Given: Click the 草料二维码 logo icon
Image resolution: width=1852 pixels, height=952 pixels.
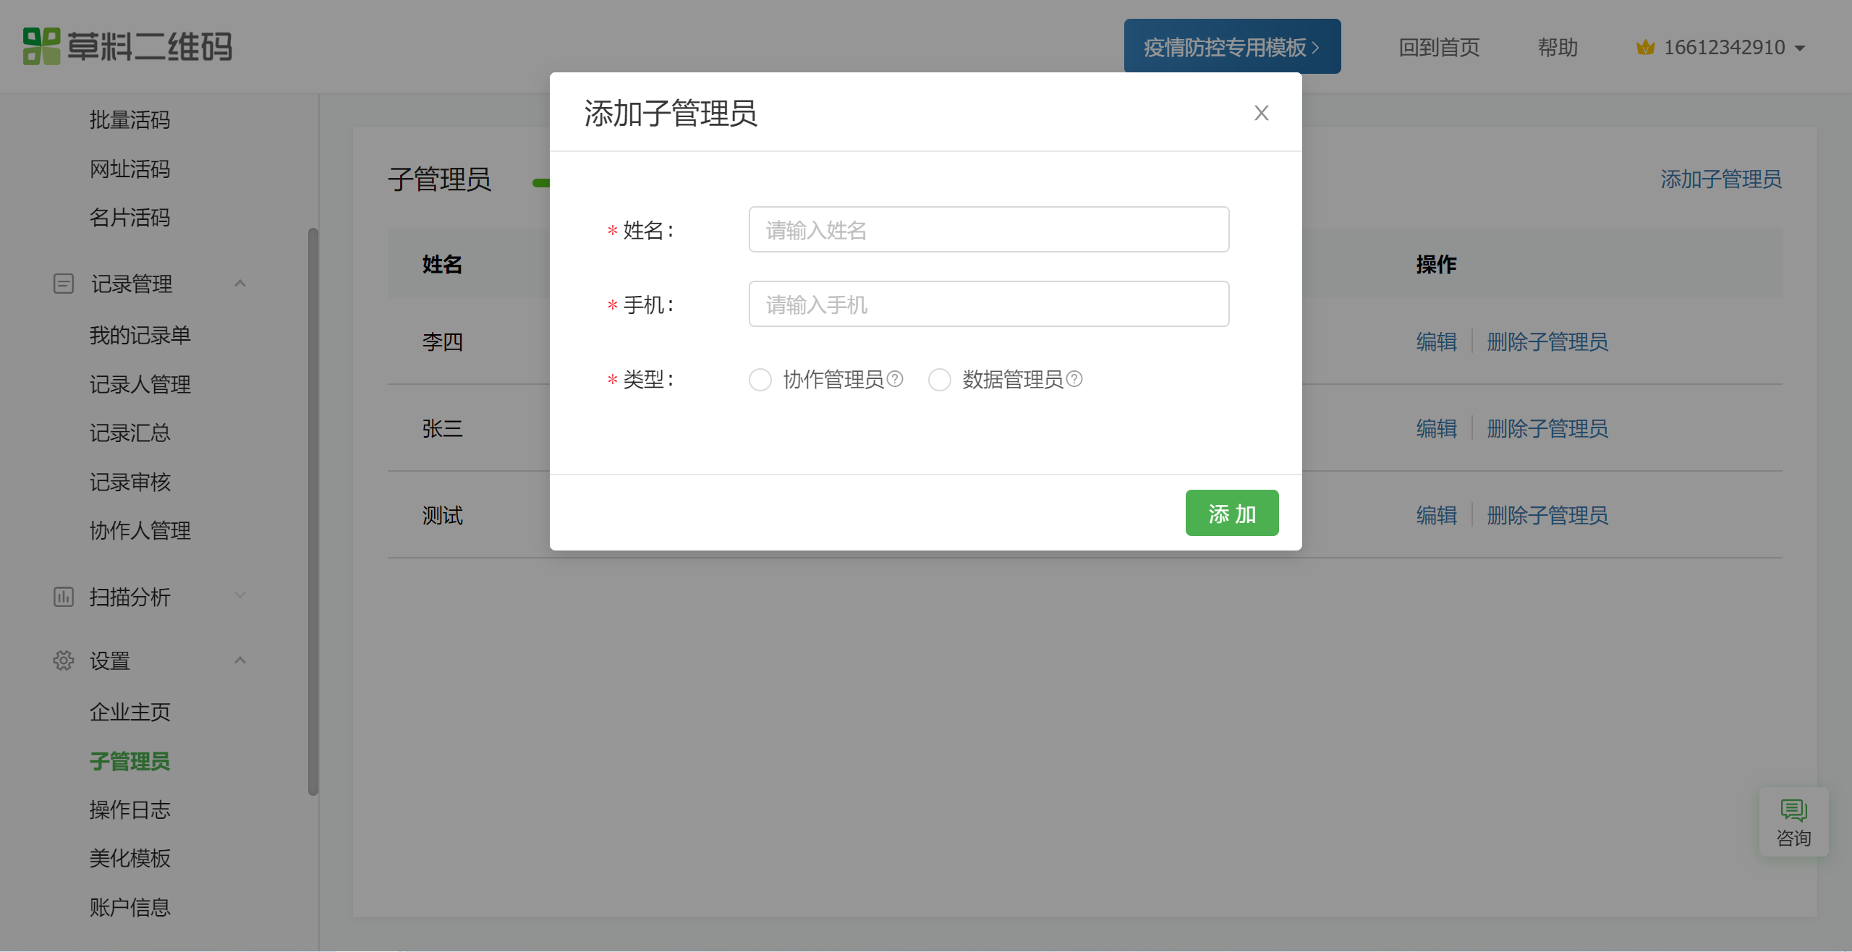Looking at the screenshot, I should click(x=41, y=46).
